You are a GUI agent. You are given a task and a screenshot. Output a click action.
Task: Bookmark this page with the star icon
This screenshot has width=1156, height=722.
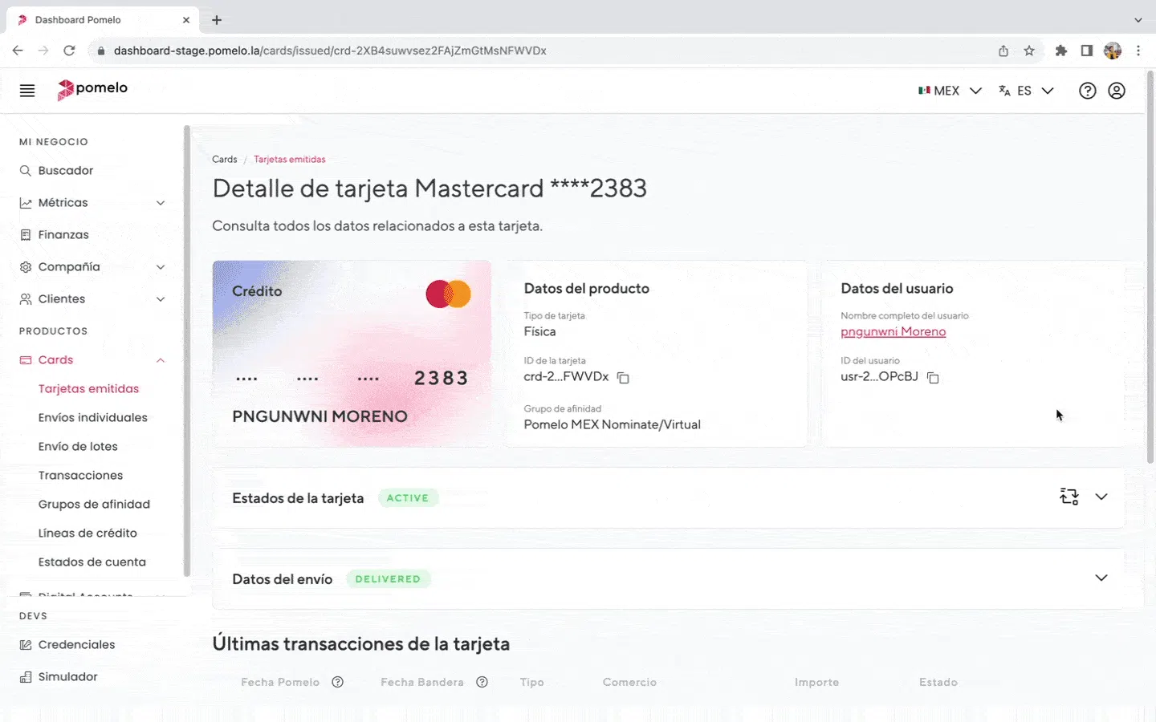coord(1029,51)
